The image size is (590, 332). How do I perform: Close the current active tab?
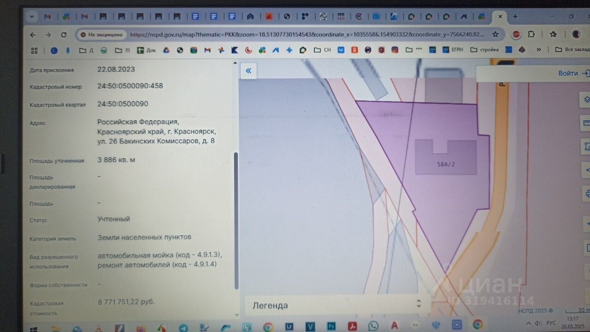[500, 17]
